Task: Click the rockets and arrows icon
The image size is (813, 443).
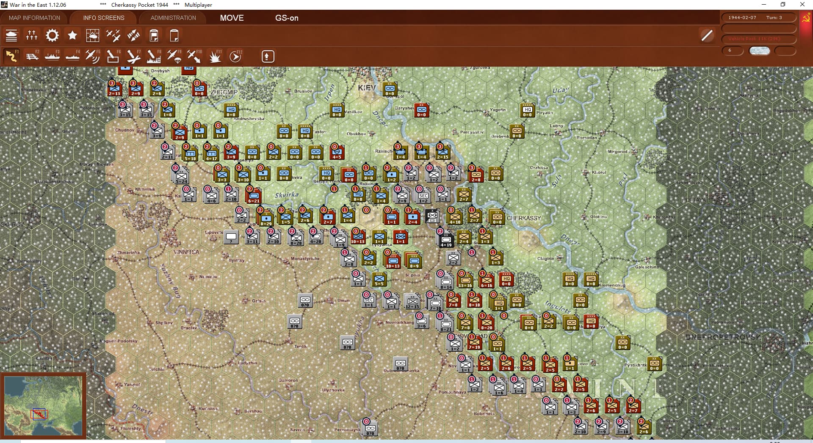Action: tap(133, 36)
